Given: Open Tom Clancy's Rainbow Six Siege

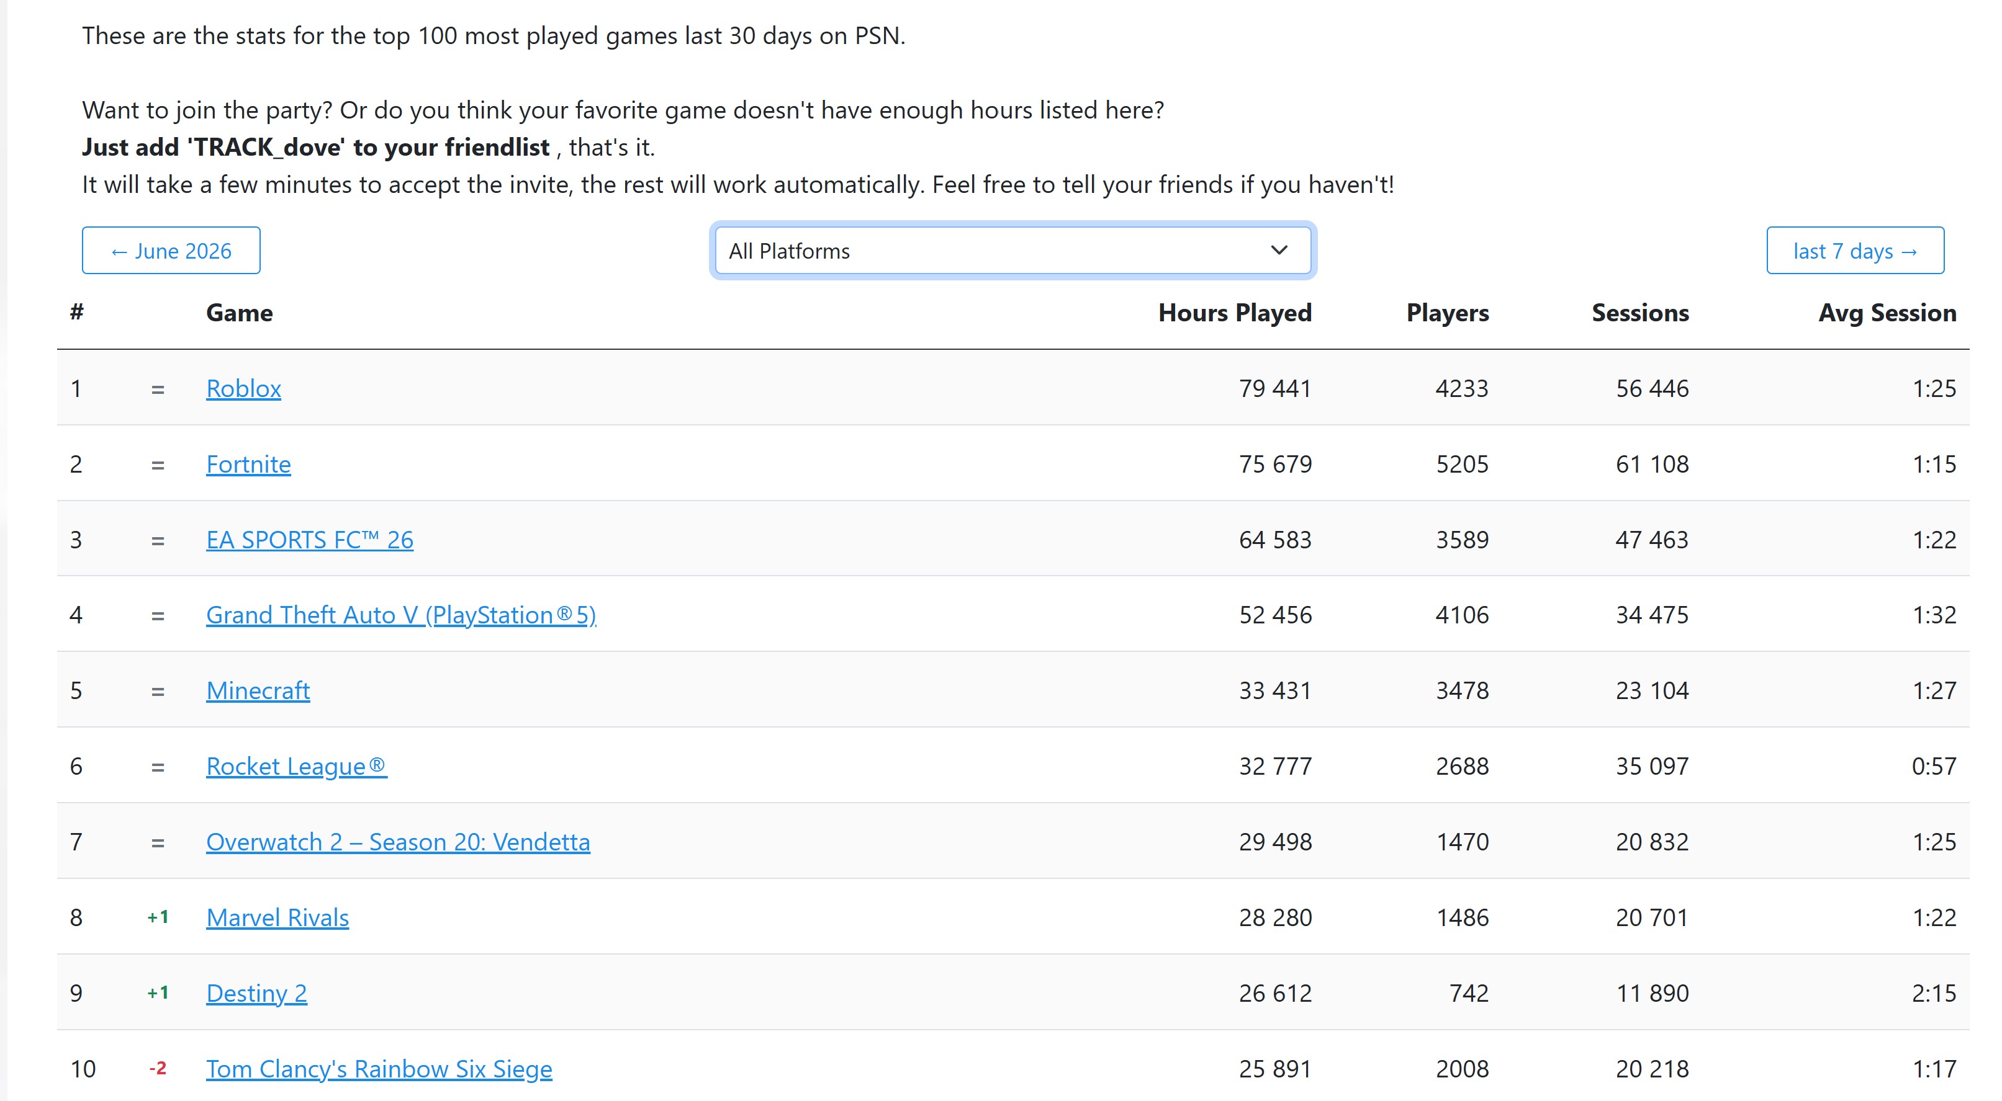Looking at the screenshot, I should 379,1068.
